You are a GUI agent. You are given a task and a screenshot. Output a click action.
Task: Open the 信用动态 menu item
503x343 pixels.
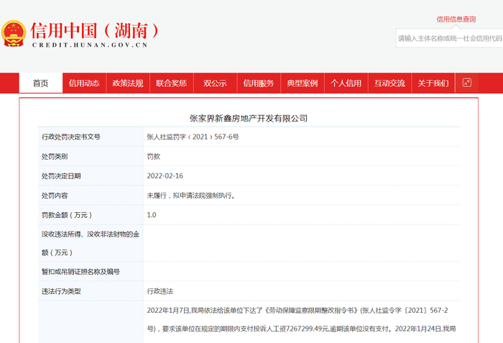click(x=84, y=83)
